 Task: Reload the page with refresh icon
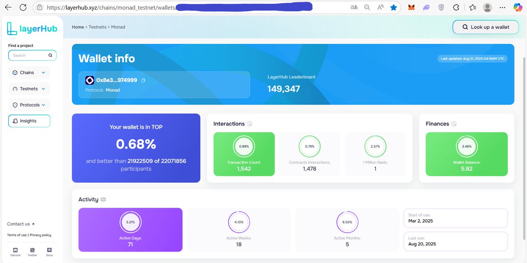(23, 7)
